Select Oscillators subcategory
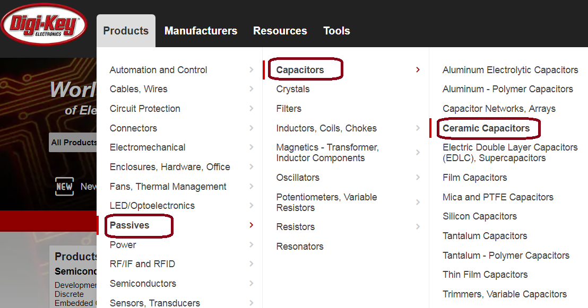Image resolution: width=588 pixels, height=308 pixels. click(298, 177)
